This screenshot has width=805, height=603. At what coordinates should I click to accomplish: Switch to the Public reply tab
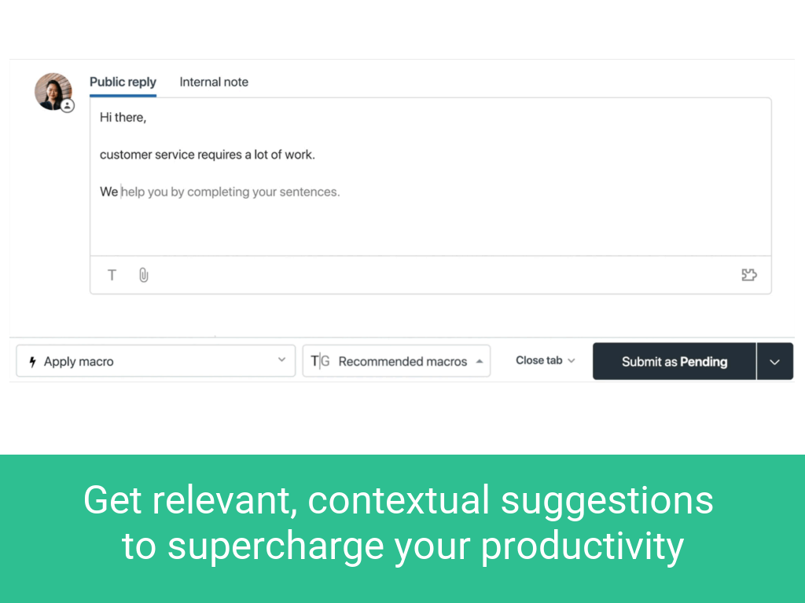tap(123, 82)
